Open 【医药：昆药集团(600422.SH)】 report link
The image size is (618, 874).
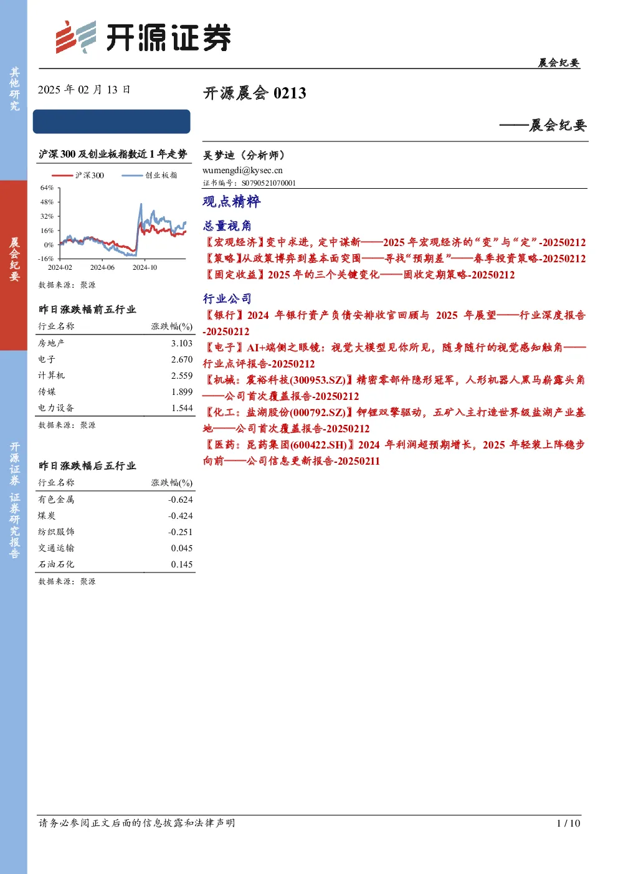[394, 453]
